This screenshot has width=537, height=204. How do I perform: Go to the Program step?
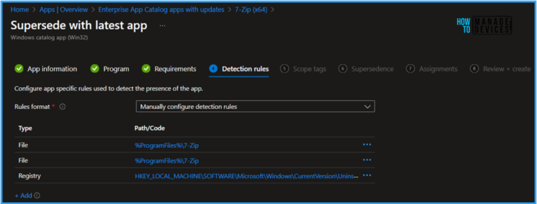[110, 69]
